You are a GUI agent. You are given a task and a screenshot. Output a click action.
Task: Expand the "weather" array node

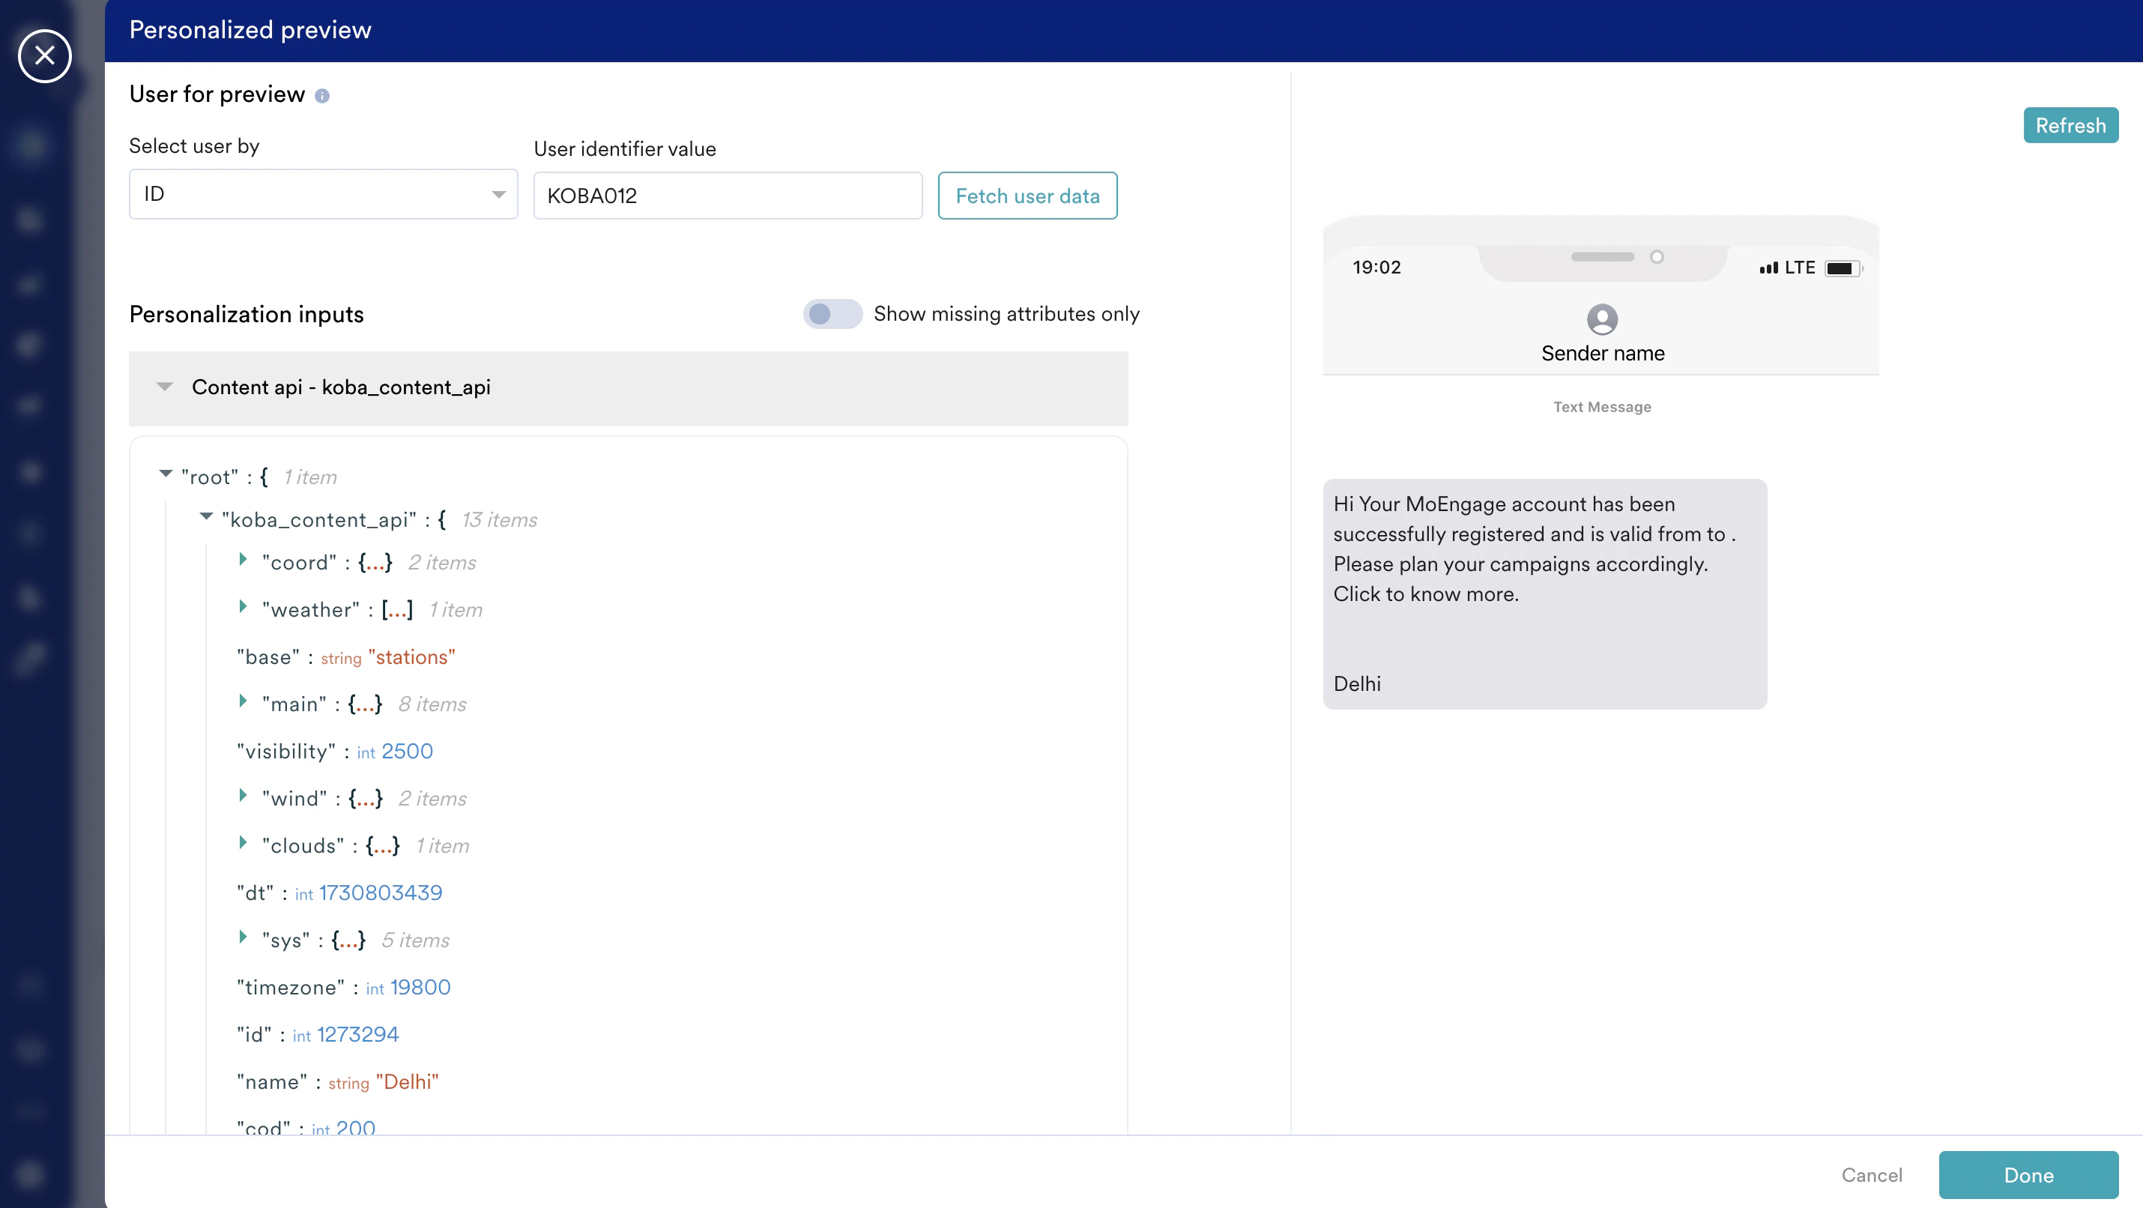point(243,607)
